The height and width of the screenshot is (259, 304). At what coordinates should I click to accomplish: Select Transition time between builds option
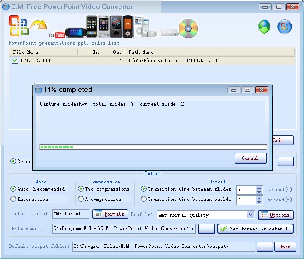click(143, 199)
